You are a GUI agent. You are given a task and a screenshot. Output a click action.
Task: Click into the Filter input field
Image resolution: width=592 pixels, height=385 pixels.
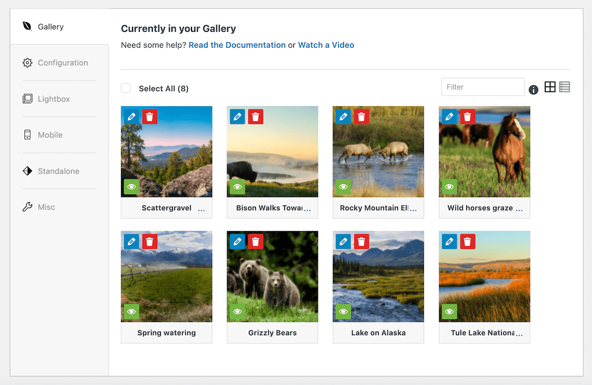[482, 87]
